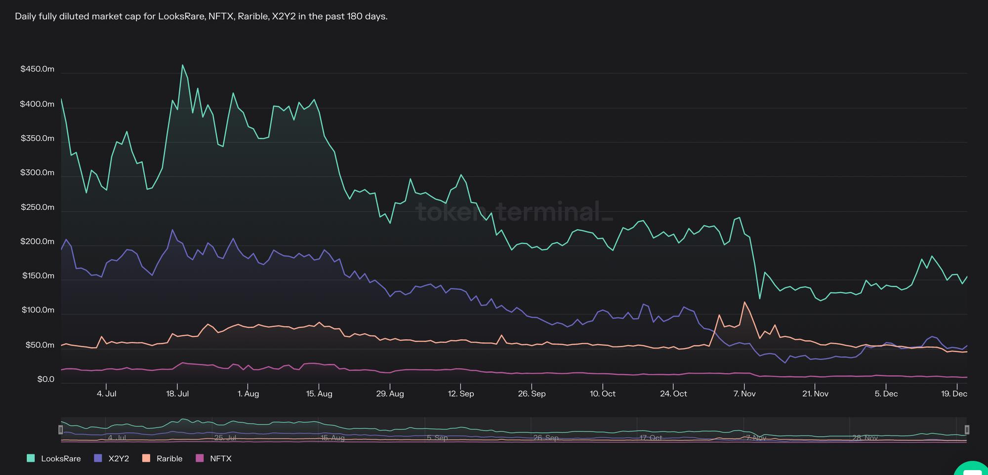Click the 18. Jul x-axis date label
This screenshot has width=988, height=475.
pos(177,394)
